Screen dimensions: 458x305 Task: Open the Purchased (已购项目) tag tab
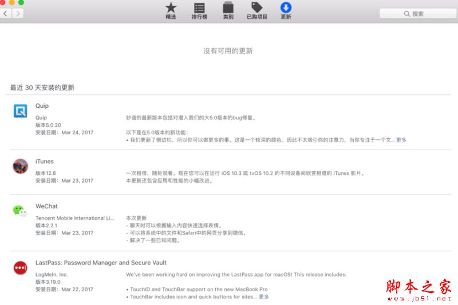tap(257, 11)
